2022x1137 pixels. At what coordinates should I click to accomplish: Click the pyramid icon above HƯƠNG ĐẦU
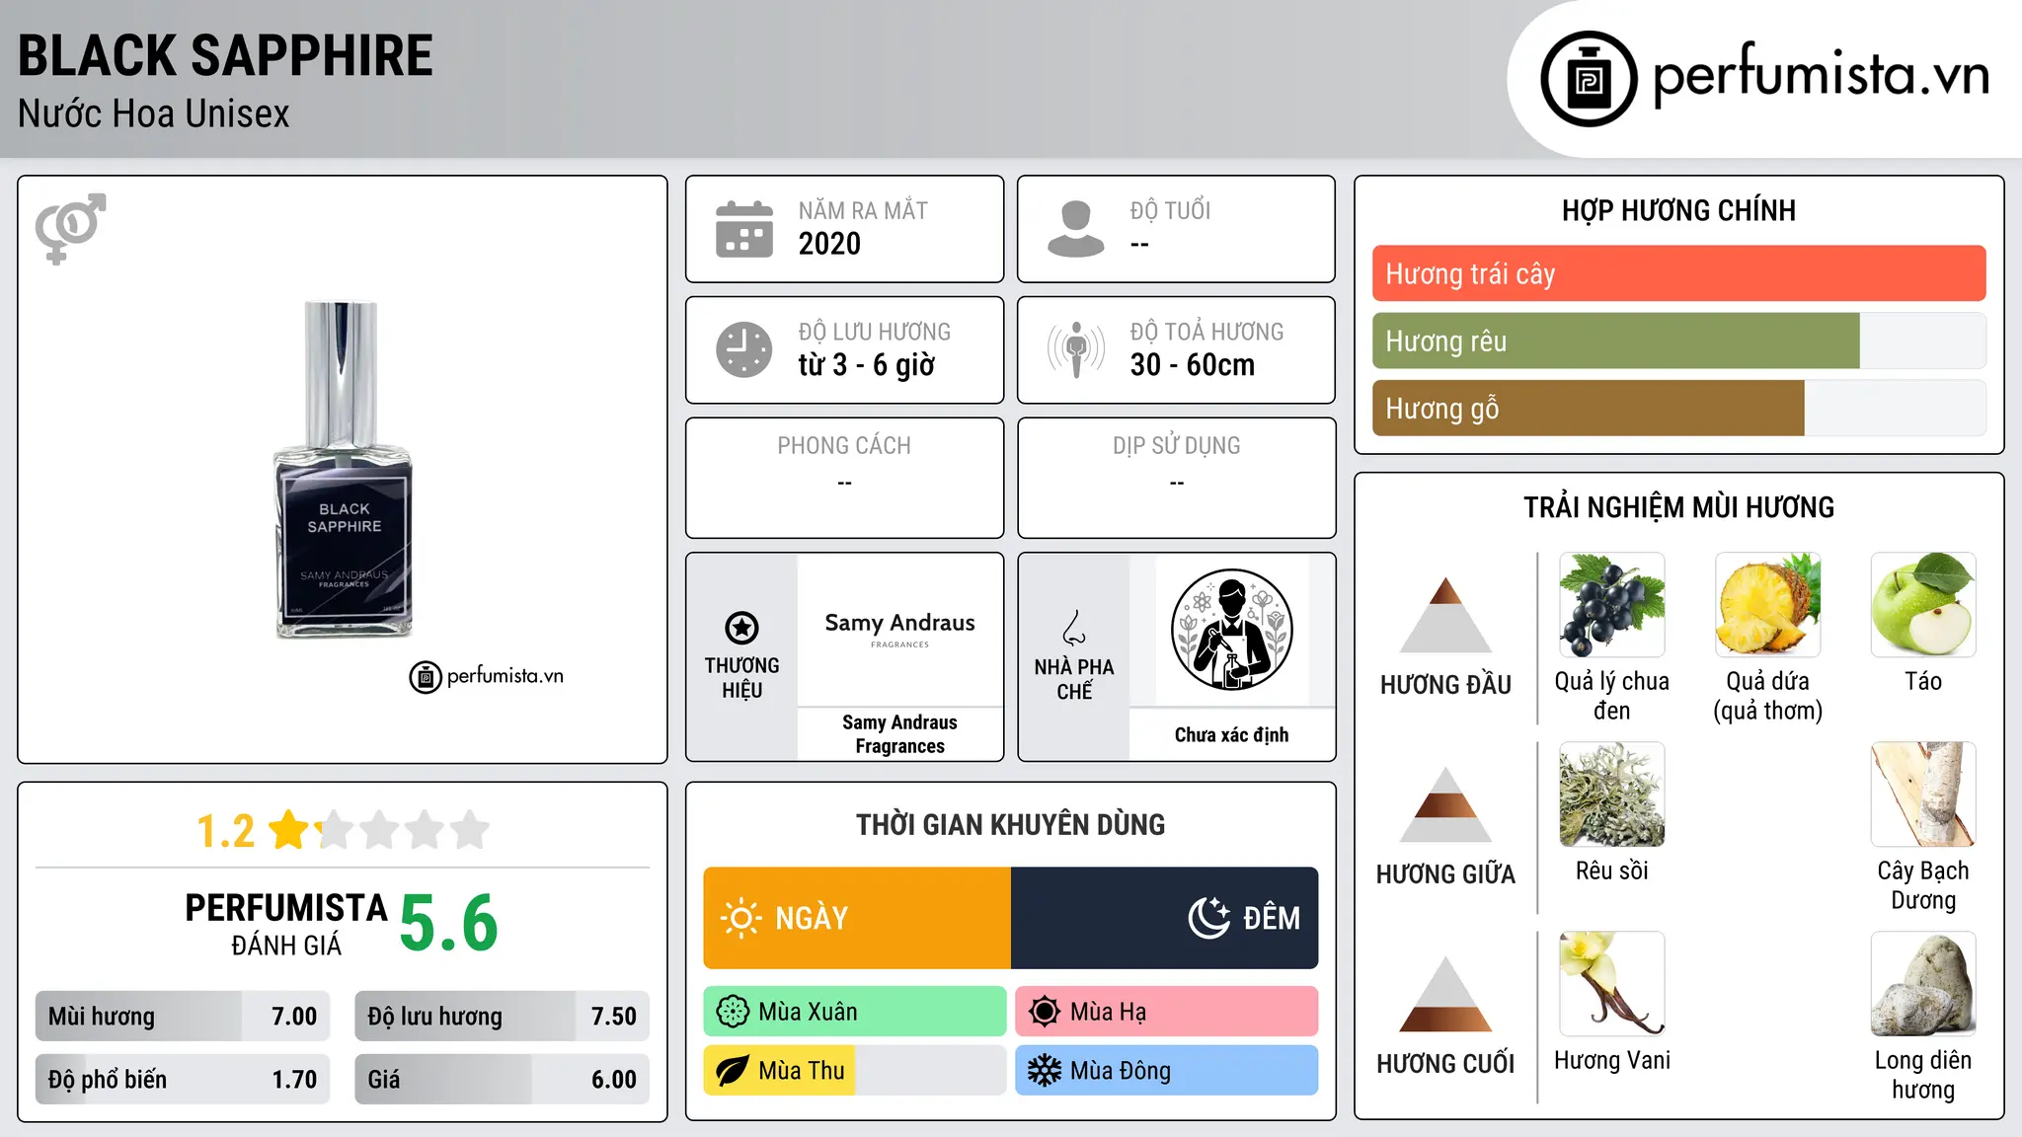tap(1445, 615)
